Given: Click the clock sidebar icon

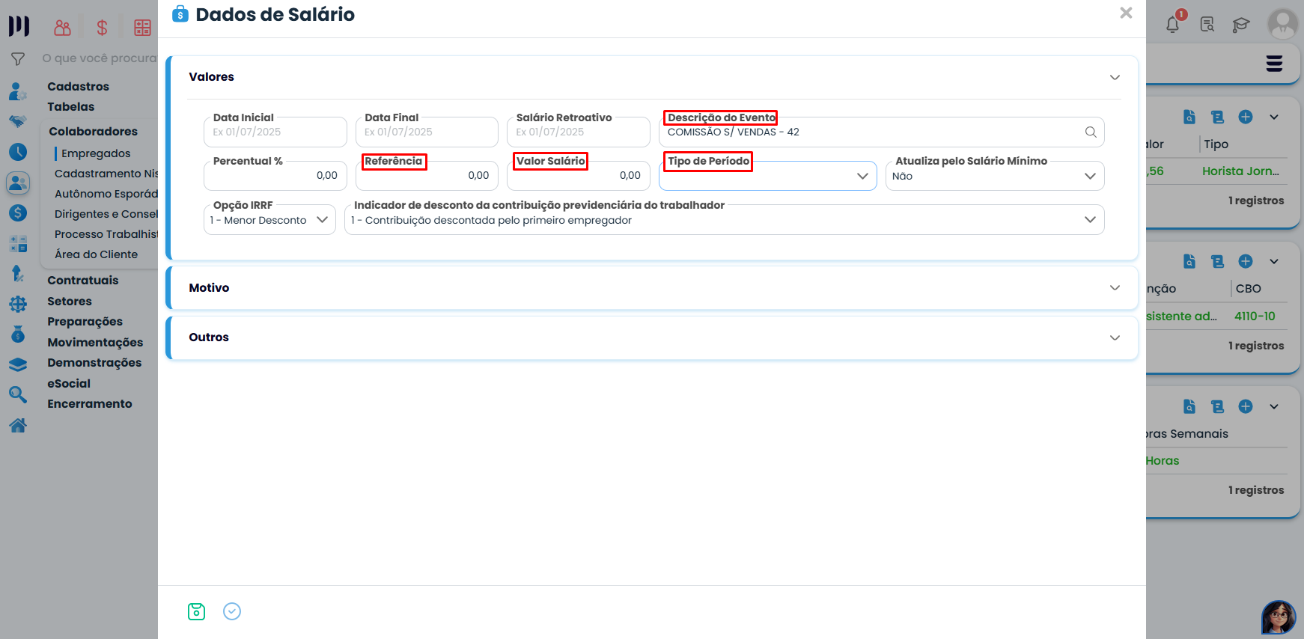Looking at the screenshot, I should [18, 152].
